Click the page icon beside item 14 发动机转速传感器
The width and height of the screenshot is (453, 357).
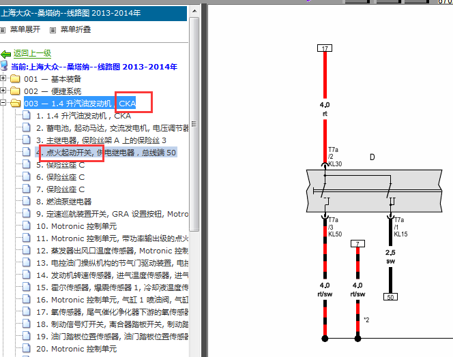coord(27,275)
